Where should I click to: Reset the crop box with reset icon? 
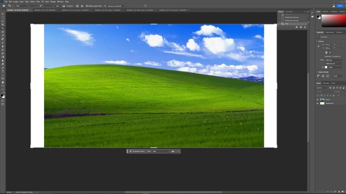pyautogui.click(x=145, y=6)
